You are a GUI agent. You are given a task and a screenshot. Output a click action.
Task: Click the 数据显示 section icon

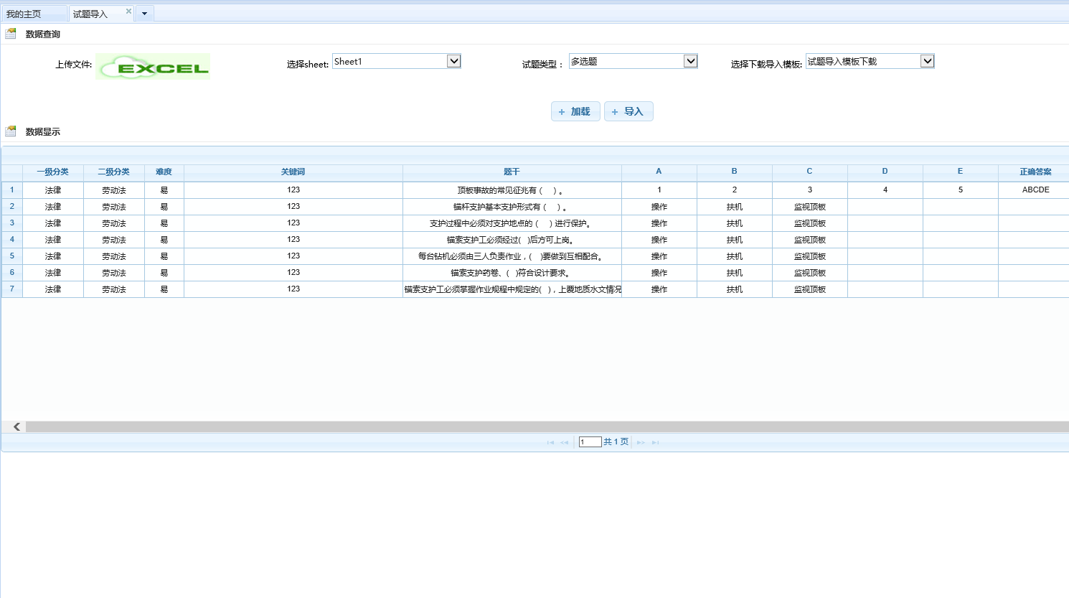point(11,131)
